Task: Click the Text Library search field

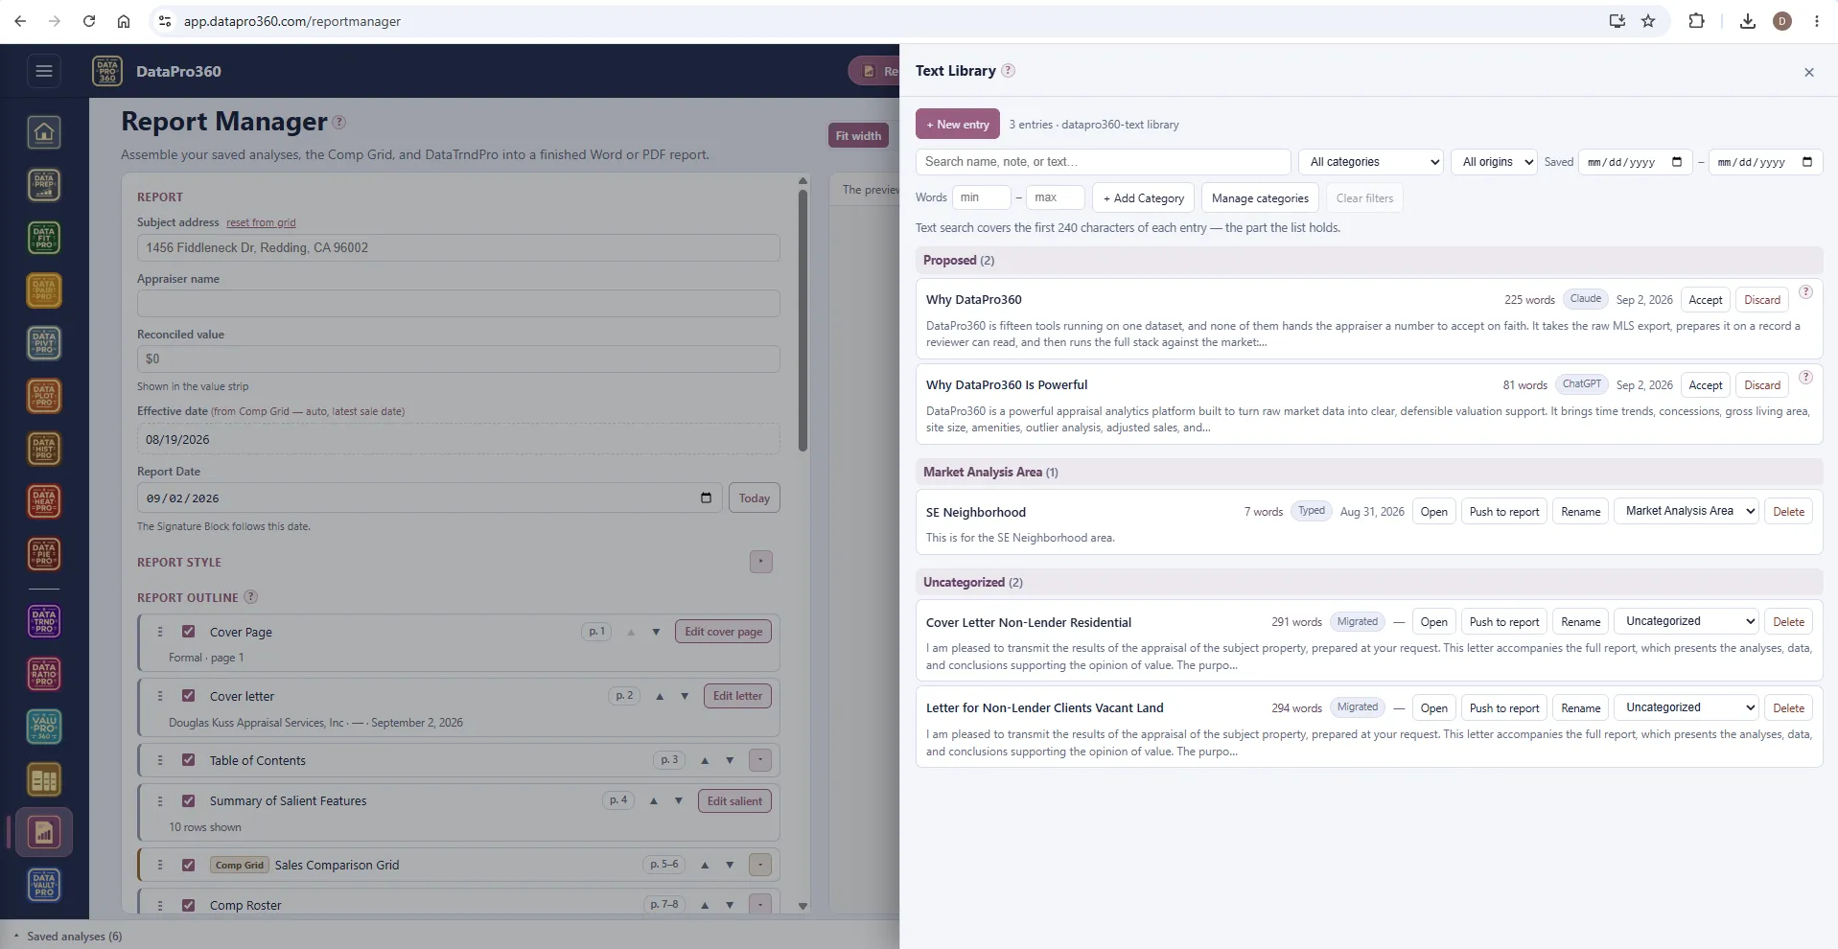Action: [1104, 162]
